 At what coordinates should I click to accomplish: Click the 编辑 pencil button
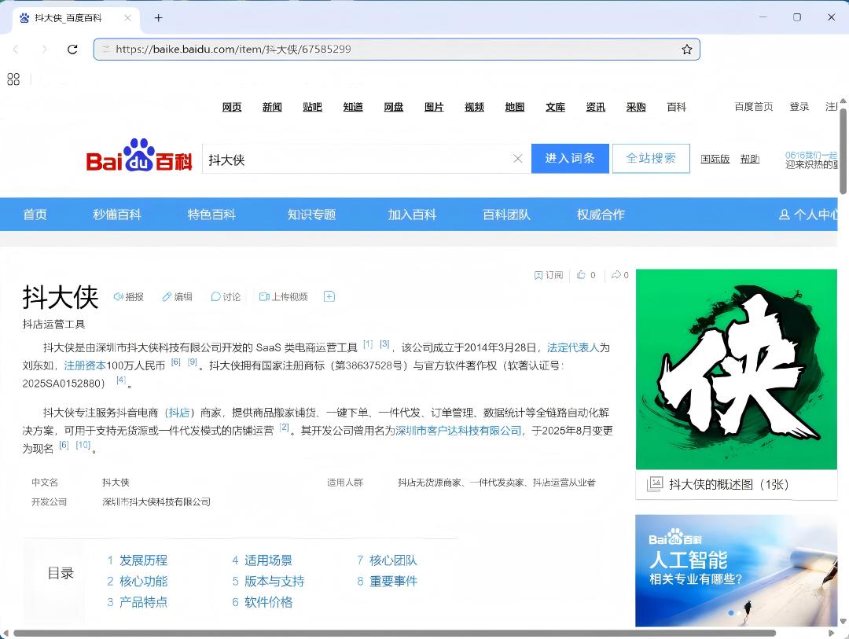coord(177,297)
